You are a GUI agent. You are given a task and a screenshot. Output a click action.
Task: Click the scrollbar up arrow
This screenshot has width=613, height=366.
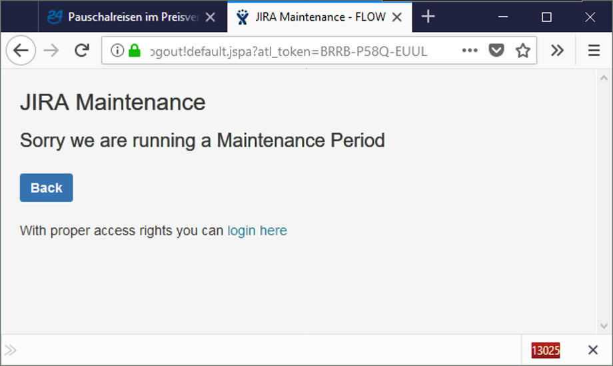(604, 78)
